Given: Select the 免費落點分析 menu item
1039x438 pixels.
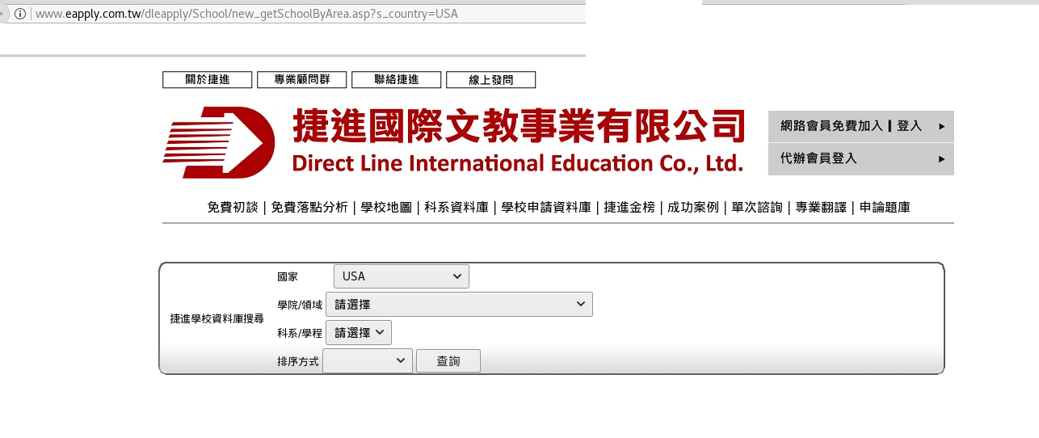Looking at the screenshot, I should pos(309,208).
